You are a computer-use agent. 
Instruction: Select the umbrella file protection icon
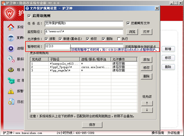pyautogui.click(x=11, y=38)
